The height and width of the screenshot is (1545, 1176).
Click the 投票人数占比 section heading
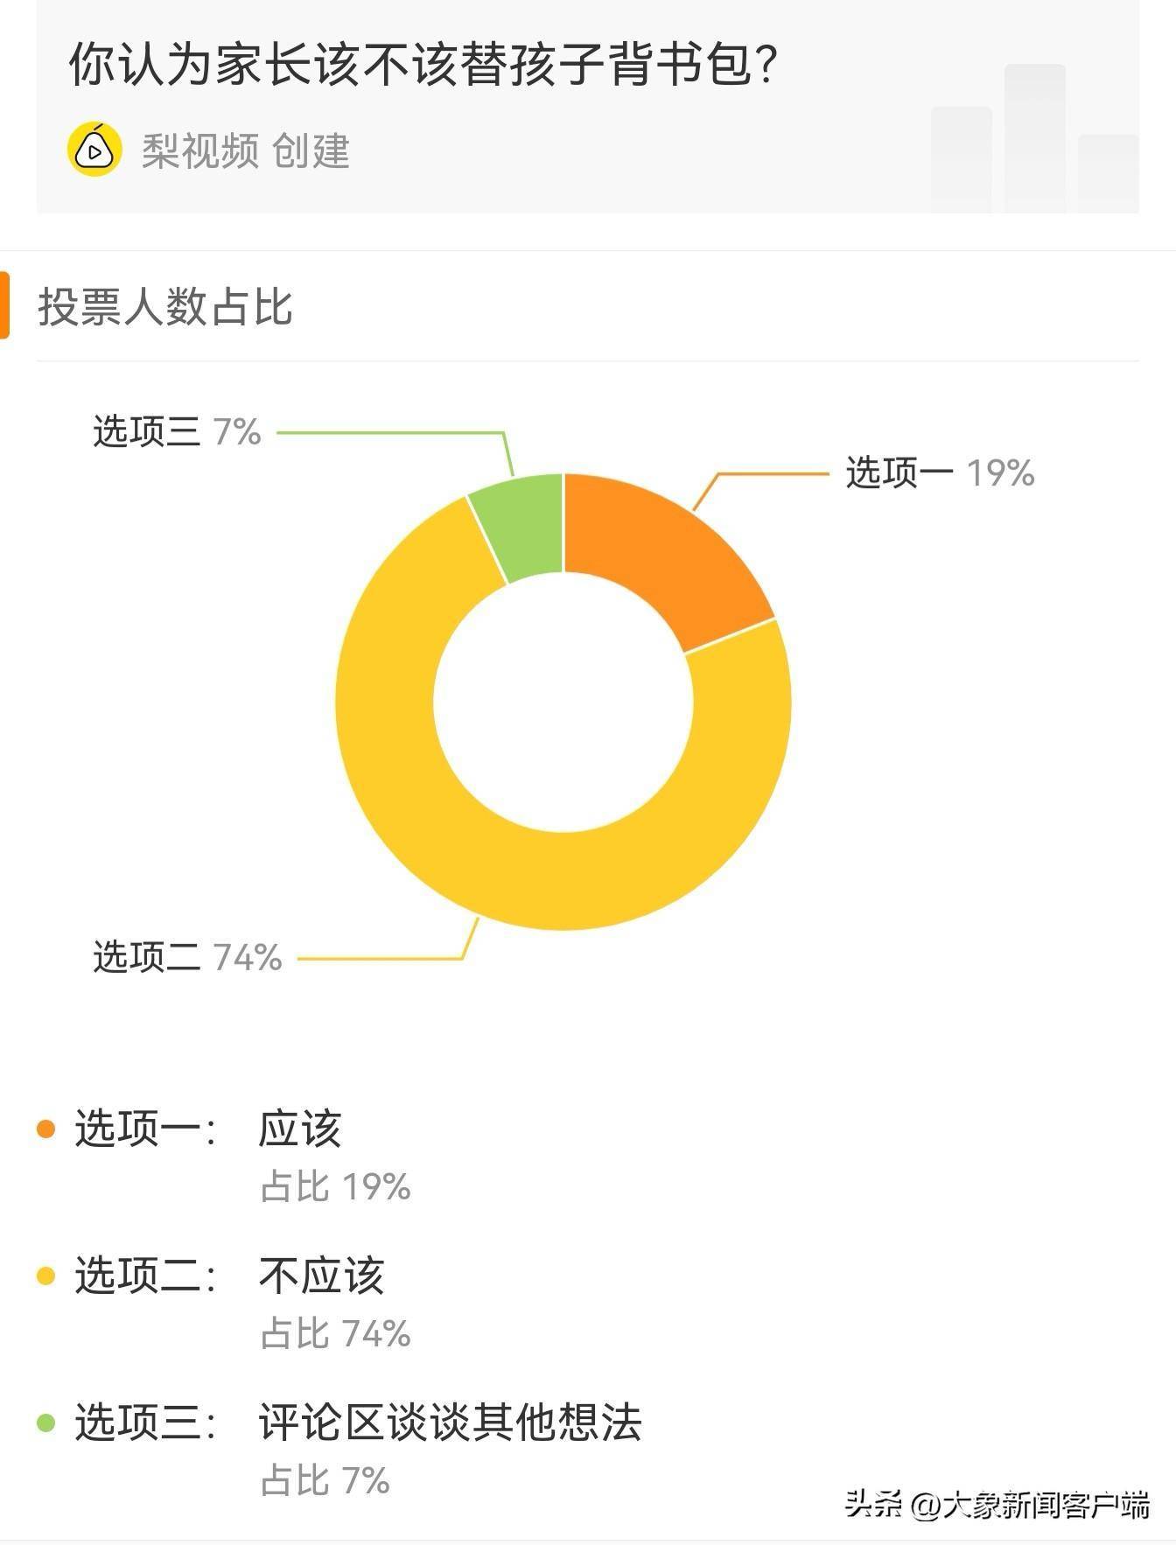(x=165, y=307)
